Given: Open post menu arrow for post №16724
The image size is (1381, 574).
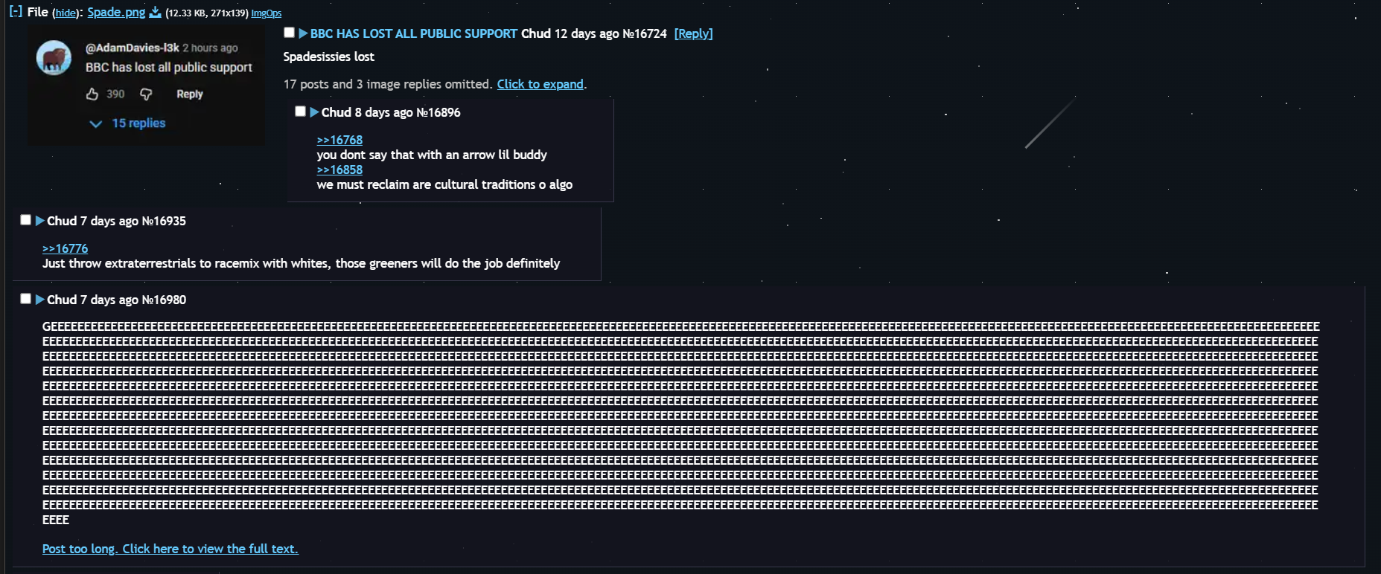Looking at the screenshot, I should click(x=303, y=33).
